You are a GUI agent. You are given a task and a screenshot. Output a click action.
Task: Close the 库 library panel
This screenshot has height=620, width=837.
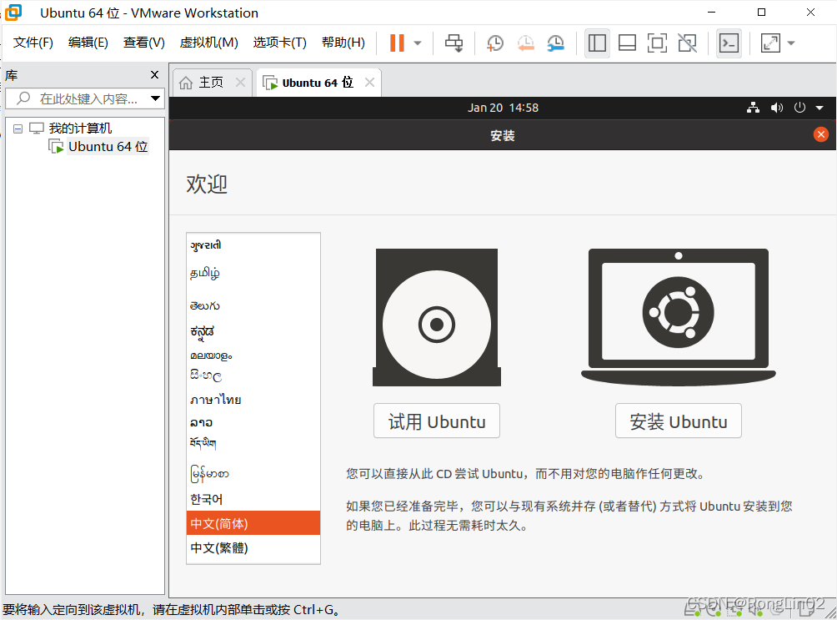(155, 75)
